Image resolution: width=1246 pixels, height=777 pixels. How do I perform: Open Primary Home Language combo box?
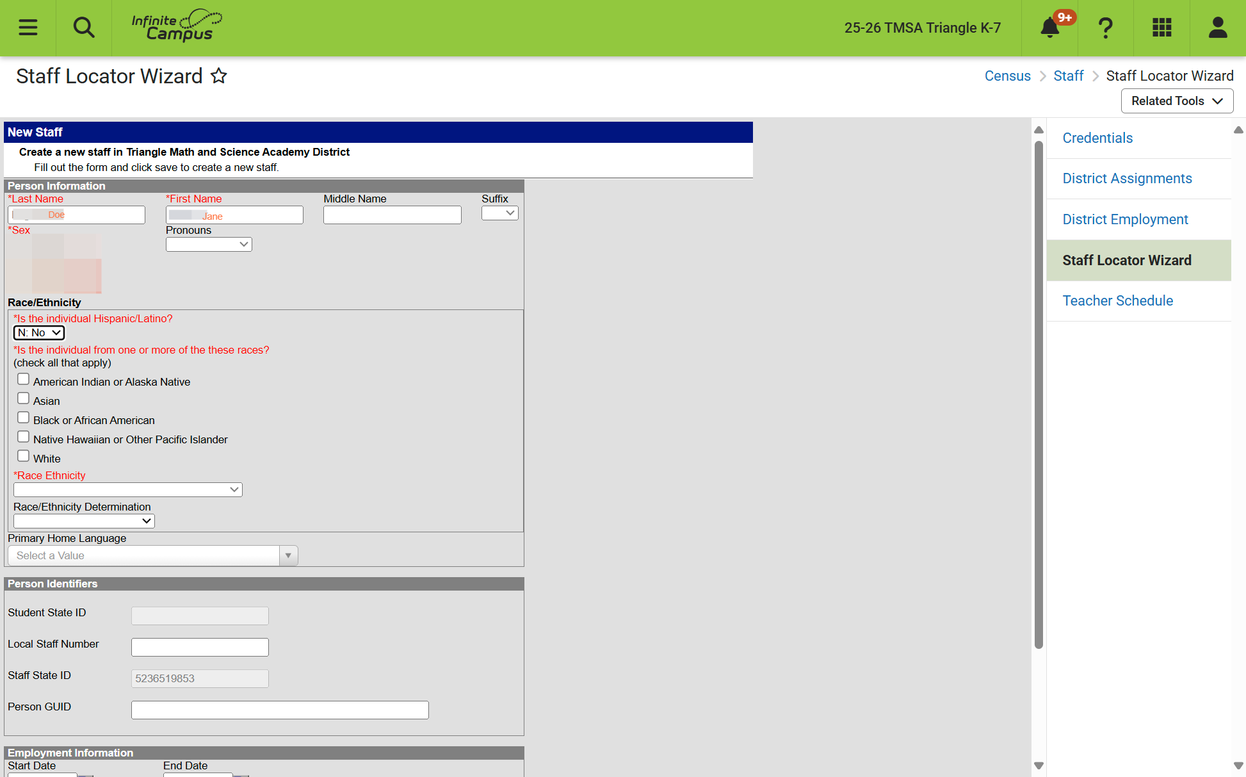(x=153, y=555)
